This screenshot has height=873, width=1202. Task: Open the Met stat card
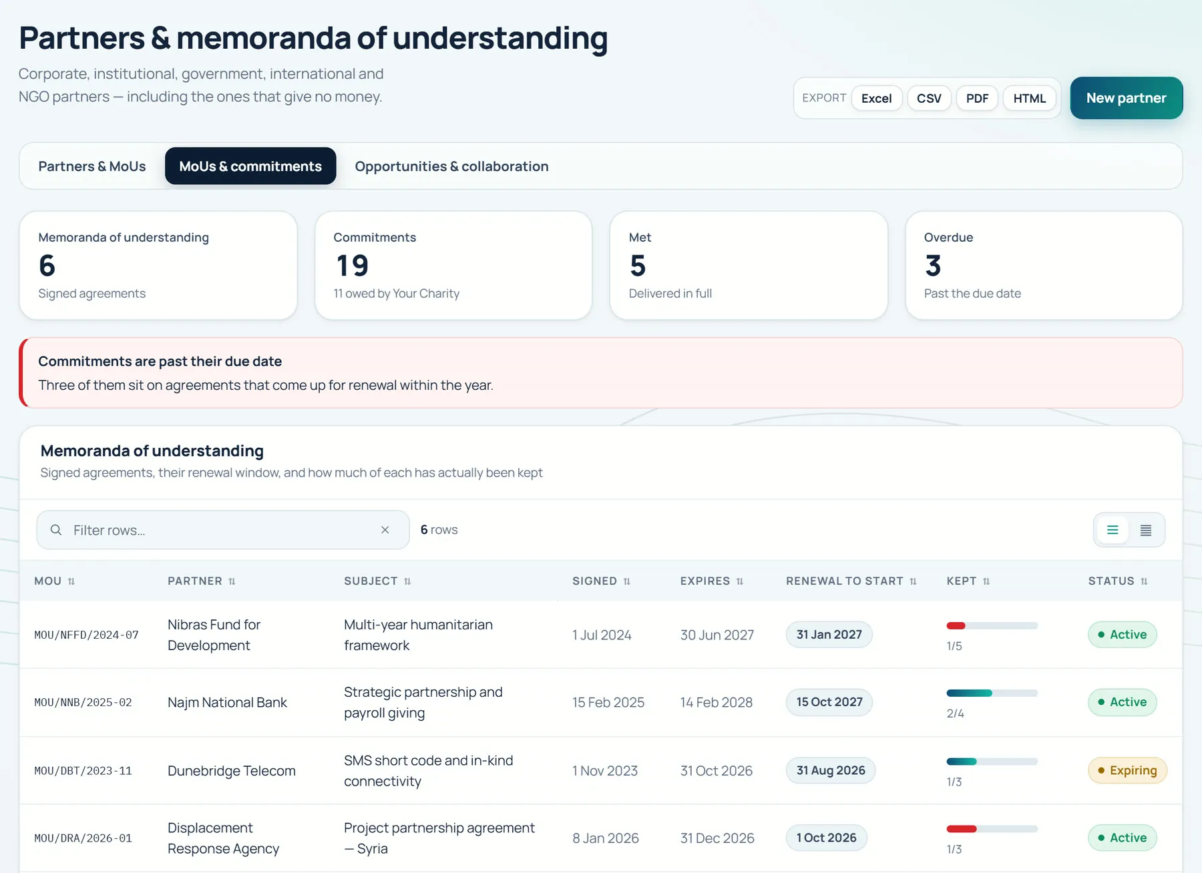[749, 266]
